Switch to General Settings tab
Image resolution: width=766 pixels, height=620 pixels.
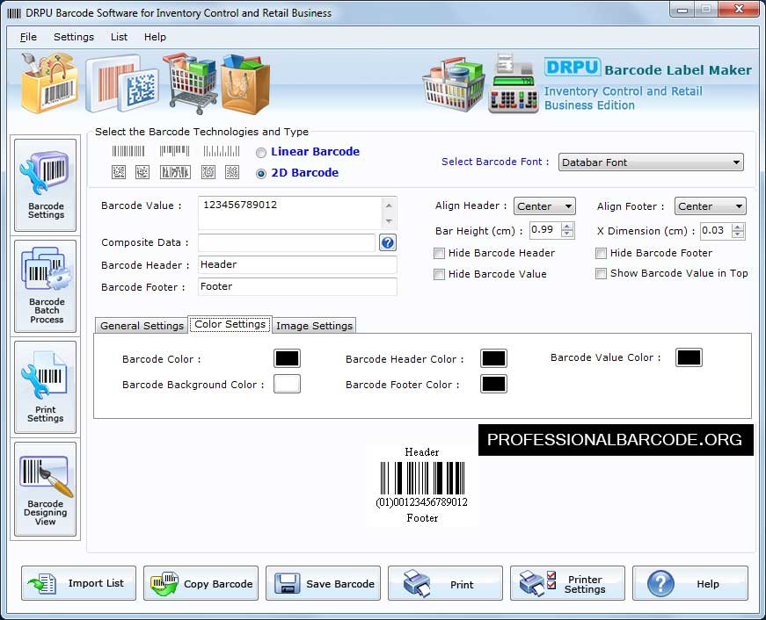(x=142, y=325)
